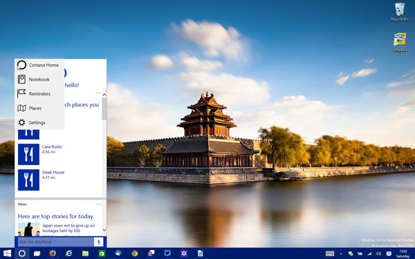This screenshot has height=259, width=415.
Task: Launch Firefox from the taskbar
Action: coord(53,253)
